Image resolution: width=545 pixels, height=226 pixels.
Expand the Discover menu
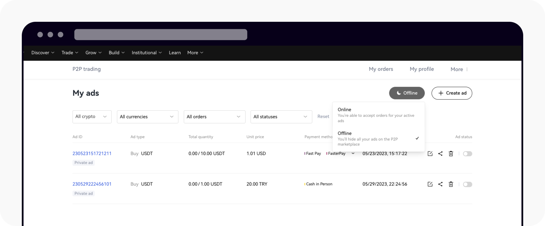coord(43,53)
